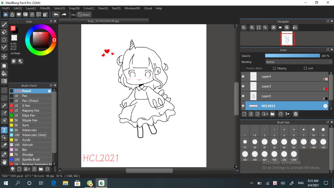Open the File menu
The height and width of the screenshot is (188, 334).
tap(6, 8)
